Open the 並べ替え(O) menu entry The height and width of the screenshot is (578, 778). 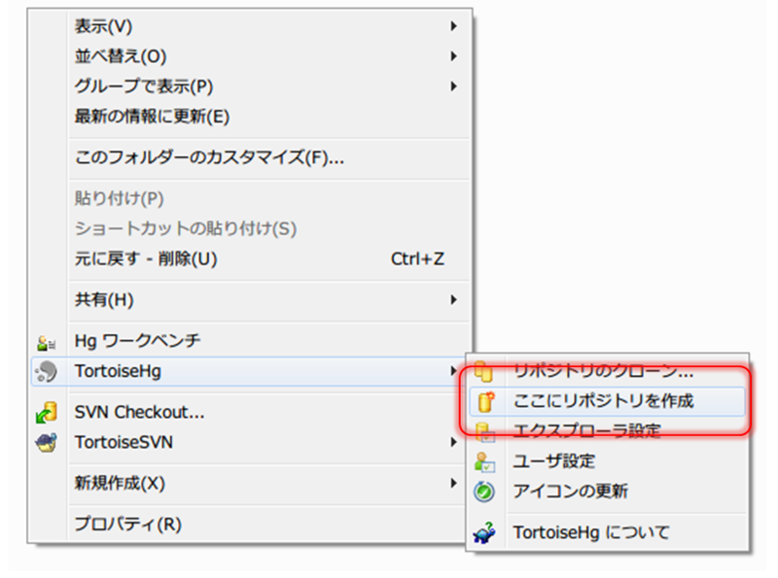click(251, 56)
